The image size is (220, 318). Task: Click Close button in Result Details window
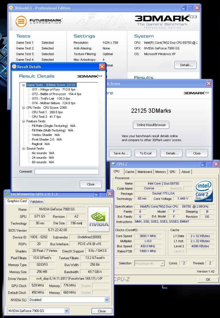pyautogui.click(x=91, y=184)
